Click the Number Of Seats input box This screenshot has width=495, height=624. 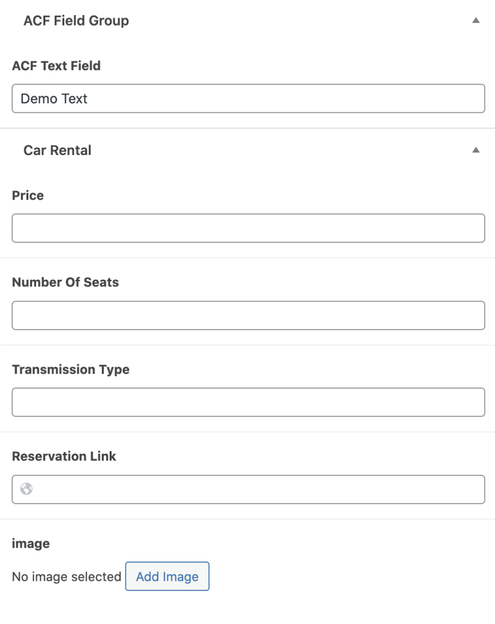(247, 315)
